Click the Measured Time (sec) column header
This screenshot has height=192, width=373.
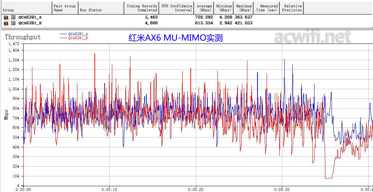click(267, 8)
